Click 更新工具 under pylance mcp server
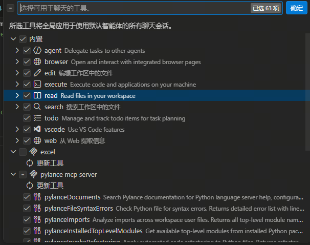This screenshot has width=310, height=245. coord(50,186)
